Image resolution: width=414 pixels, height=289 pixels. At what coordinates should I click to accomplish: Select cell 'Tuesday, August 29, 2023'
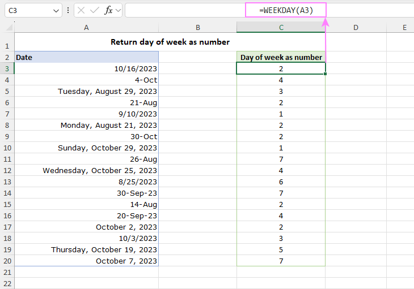click(87, 91)
